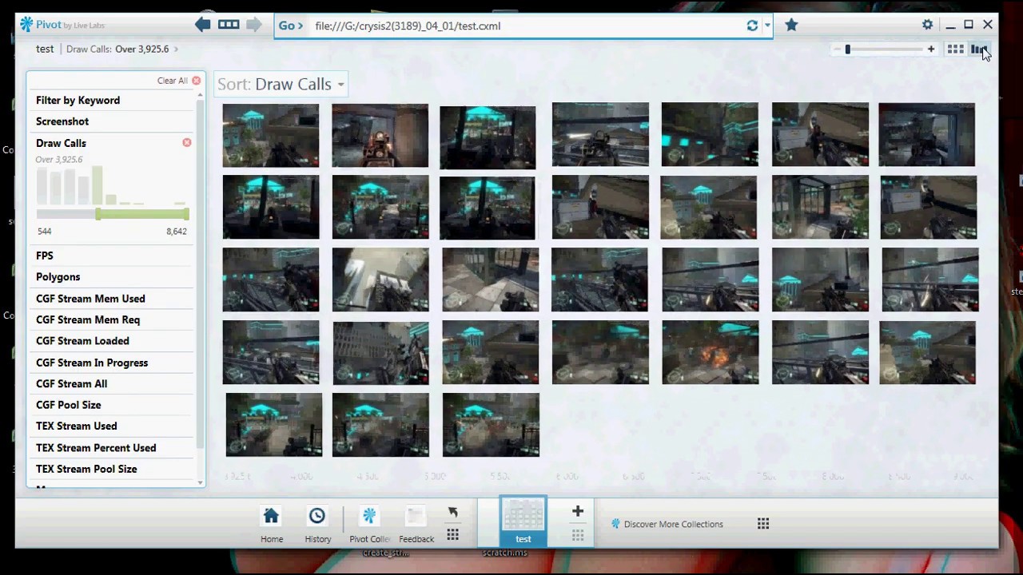Expand Filter by Keyword
1023x575 pixels.
[x=78, y=100]
